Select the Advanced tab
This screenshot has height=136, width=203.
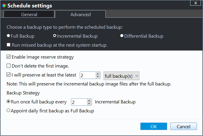pyautogui.click(x=80, y=14)
